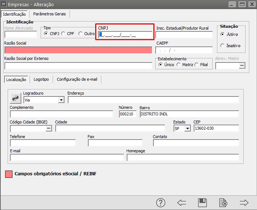Open the Configuração de e-mail tab
The width and height of the screenshot is (257, 210).
pyautogui.click(x=77, y=79)
